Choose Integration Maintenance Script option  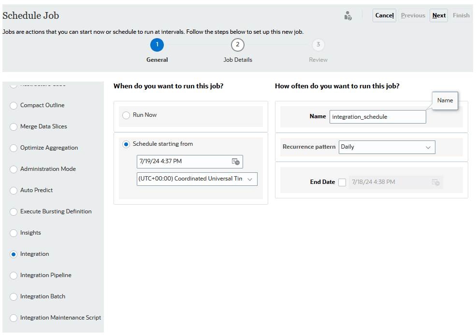[14, 318]
